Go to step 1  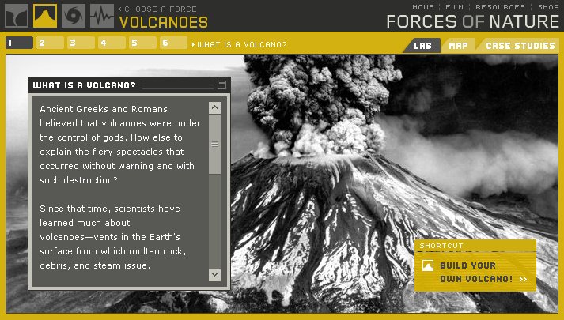(20, 43)
